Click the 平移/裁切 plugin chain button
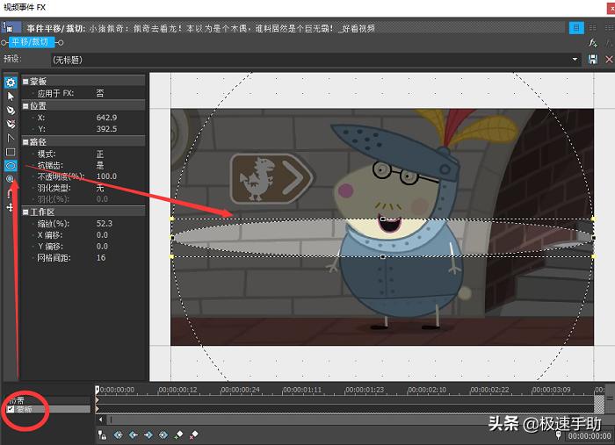615x445 pixels. click(30, 42)
